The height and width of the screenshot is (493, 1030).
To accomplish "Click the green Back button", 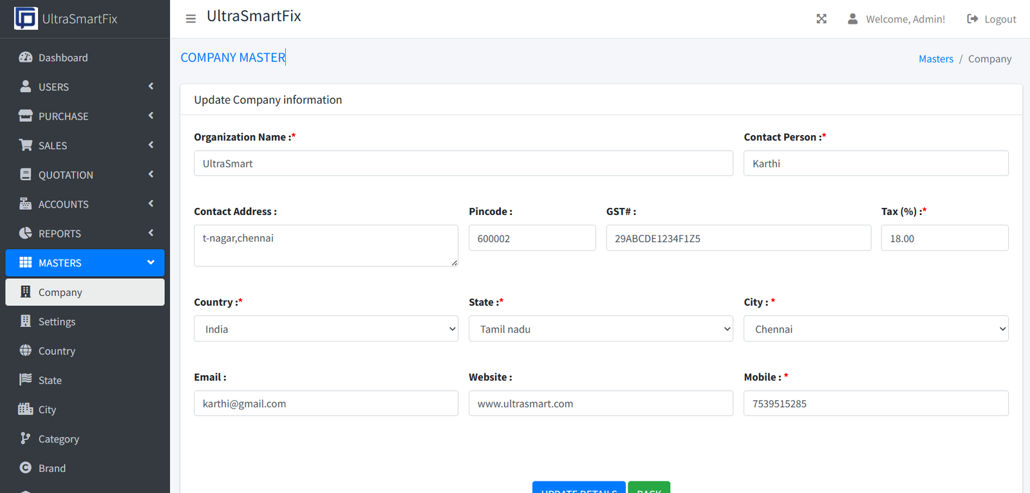I will [x=649, y=488].
